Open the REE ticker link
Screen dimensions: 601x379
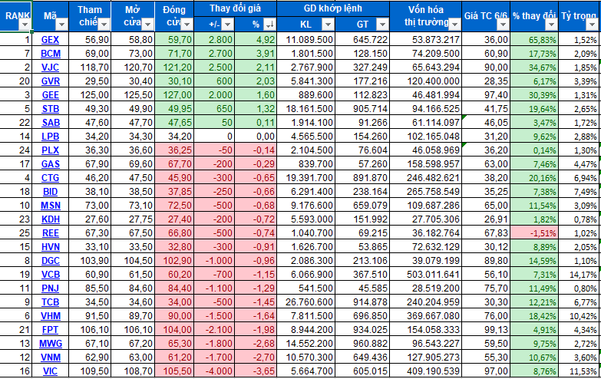51,233
